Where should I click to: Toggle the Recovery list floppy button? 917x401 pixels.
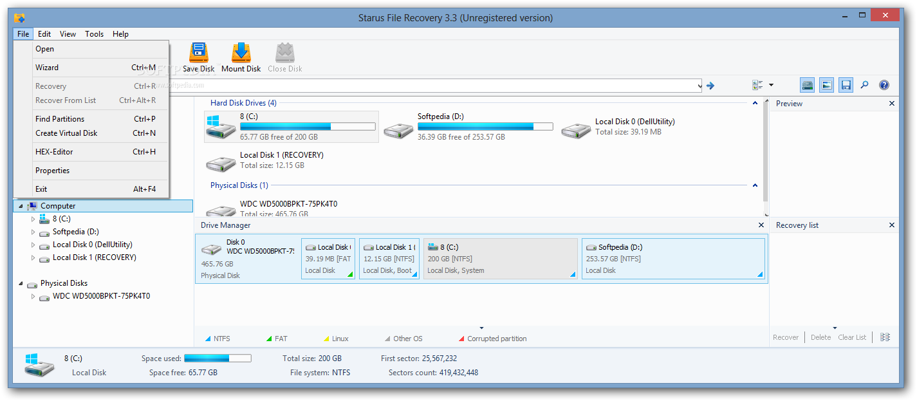[846, 85]
